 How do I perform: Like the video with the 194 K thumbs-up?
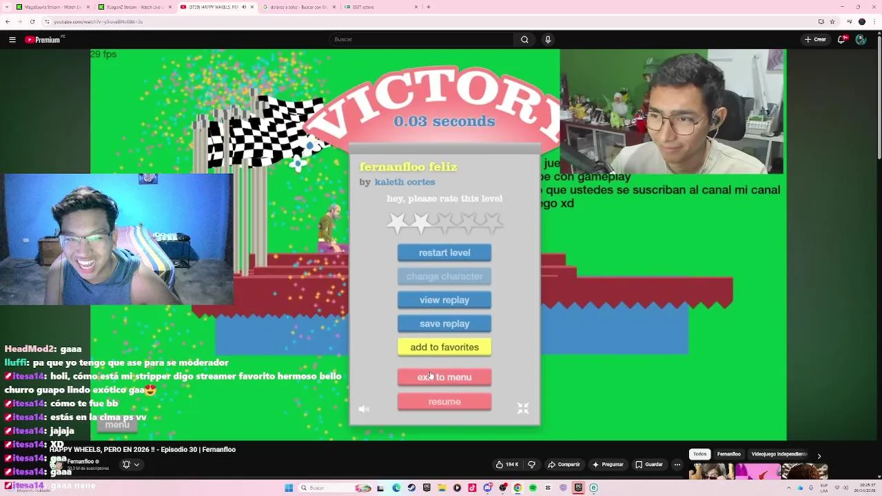coord(507,464)
